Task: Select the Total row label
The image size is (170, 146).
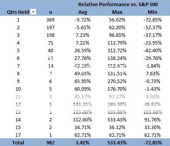Action: (x=18, y=143)
